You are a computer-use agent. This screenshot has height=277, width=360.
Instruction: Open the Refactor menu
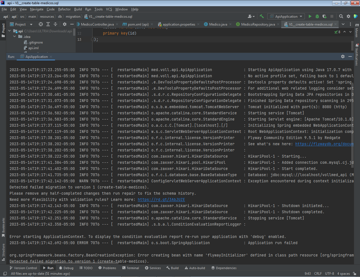click(64, 9)
